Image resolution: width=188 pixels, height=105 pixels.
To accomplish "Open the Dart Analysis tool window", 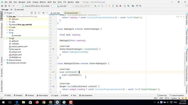I will (x=42, y=95).
